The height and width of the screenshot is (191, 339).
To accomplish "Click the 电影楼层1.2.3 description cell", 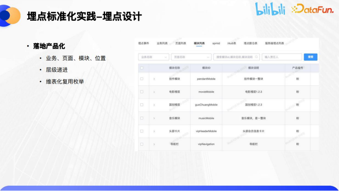I will (x=253, y=92).
